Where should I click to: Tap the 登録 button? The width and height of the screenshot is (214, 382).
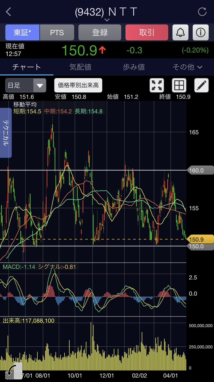(x=100, y=32)
